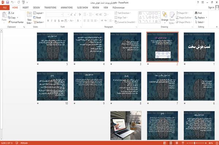Switch to the DESIGN tab
The width and height of the screenshot is (219, 145).
coord(36,8)
